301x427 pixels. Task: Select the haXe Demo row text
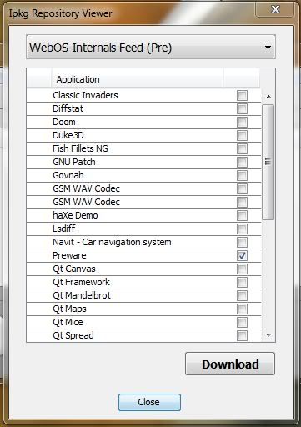click(x=75, y=215)
